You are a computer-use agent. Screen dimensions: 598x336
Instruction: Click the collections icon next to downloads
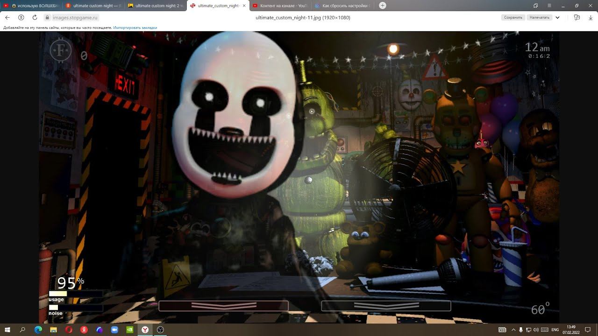[577, 17]
